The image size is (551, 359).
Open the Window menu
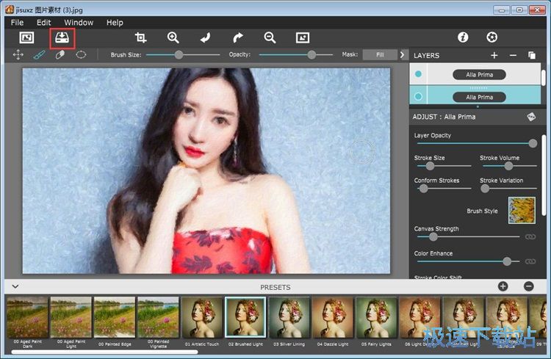click(x=79, y=23)
